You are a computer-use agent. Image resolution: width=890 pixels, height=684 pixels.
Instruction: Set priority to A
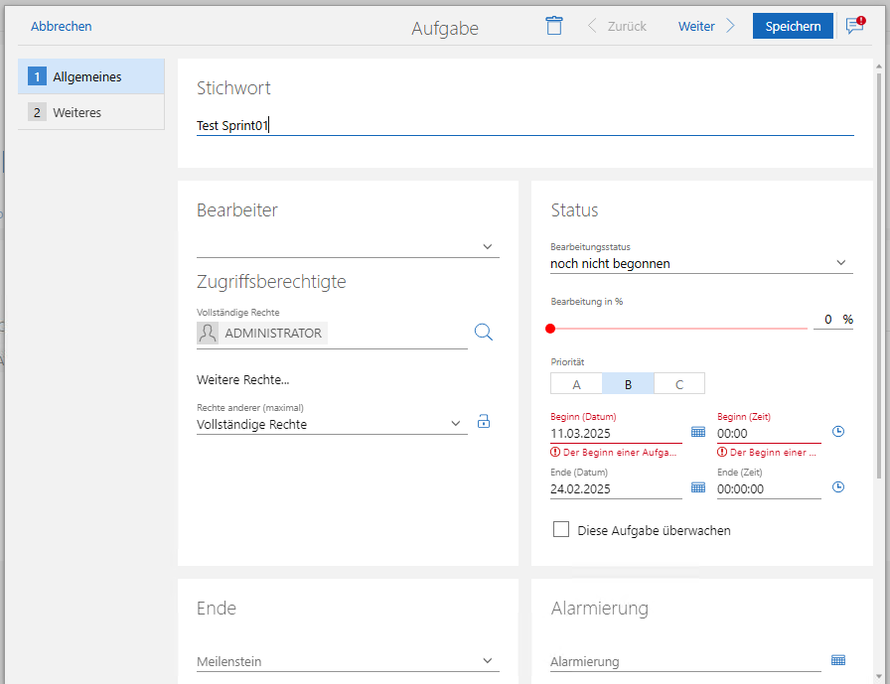pos(576,384)
